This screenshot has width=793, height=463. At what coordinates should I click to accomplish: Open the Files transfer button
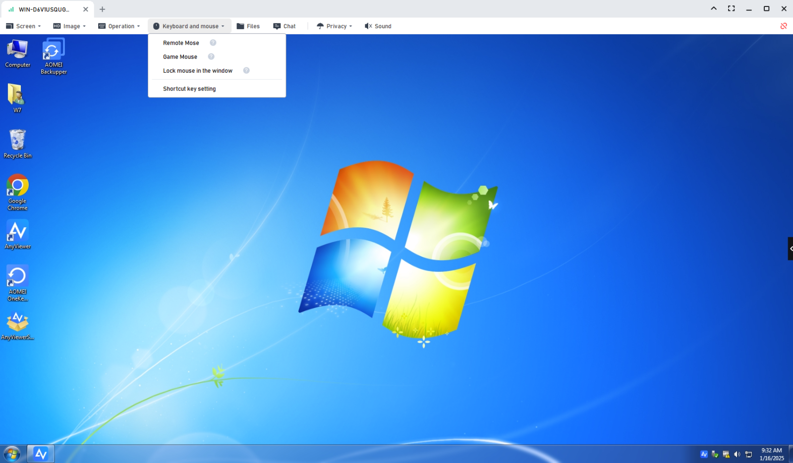tap(248, 26)
